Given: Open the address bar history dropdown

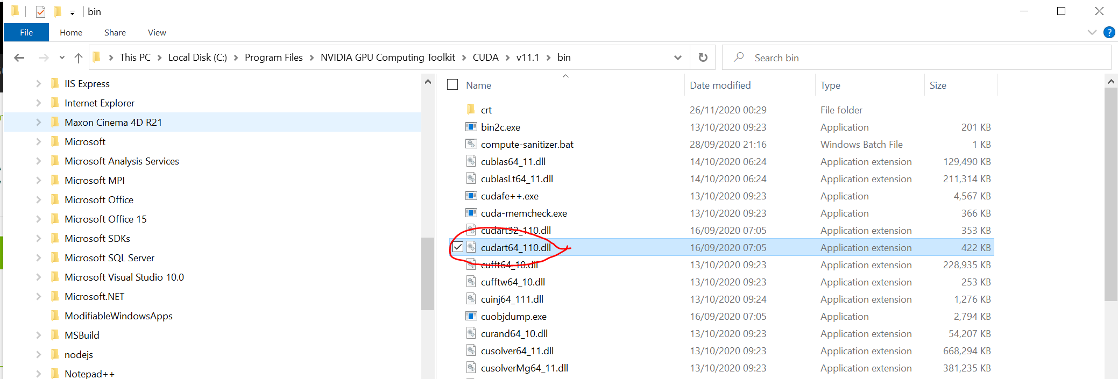Looking at the screenshot, I should pos(678,58).
